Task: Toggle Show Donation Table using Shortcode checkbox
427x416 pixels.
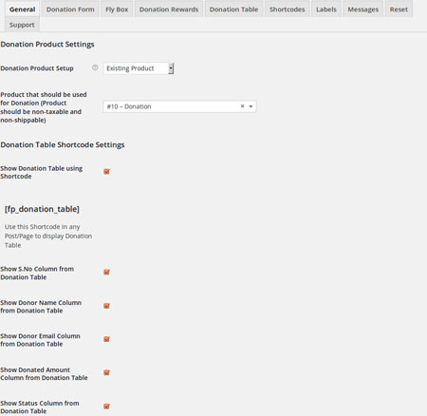Action: [x=106, y=172]
